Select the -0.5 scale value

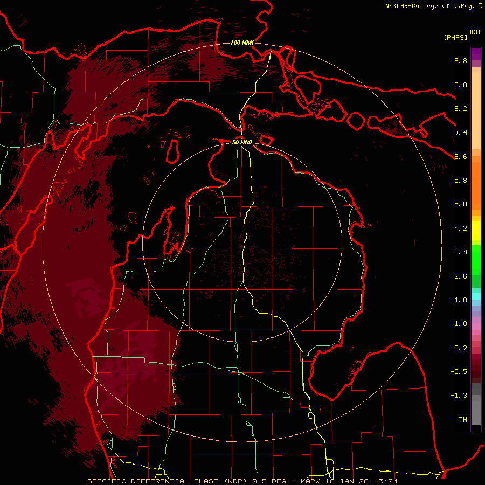[x=459, y=372]
